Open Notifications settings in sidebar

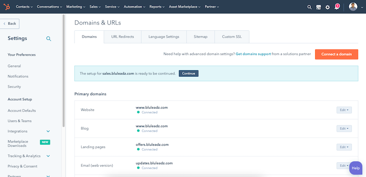pyautogui.click(x=18, y=76)
